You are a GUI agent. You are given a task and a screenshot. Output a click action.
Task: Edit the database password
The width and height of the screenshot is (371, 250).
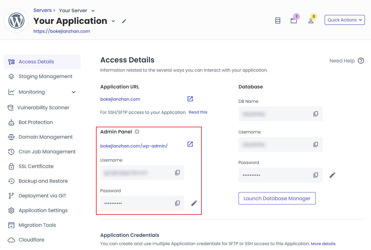click(332, 175)
